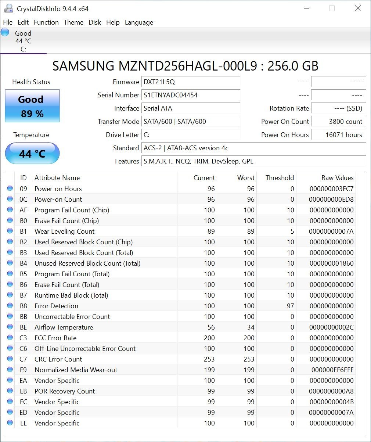Click the Serial Number field S1ETNYADC04454
This screenshot has width=371, height=442.
pos(191,95)
